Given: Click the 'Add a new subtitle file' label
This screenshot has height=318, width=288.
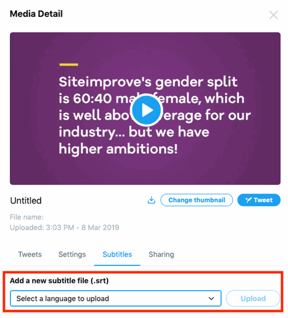Looking at the screenshot, I should tap(59, 282).
